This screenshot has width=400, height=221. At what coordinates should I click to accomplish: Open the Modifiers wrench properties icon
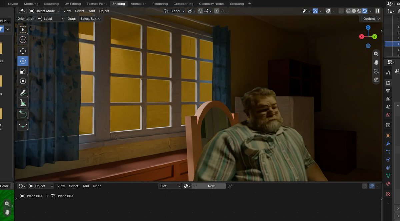coord(388,144)
